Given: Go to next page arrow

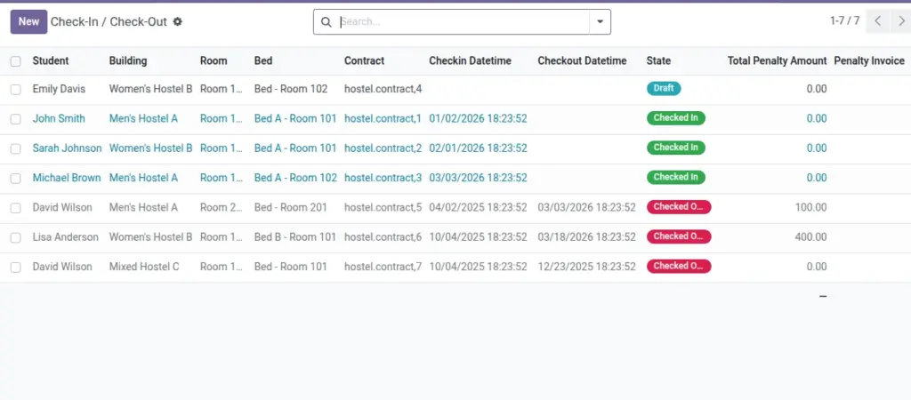Looking at the screenshot, I should click(x=900, y=21).
